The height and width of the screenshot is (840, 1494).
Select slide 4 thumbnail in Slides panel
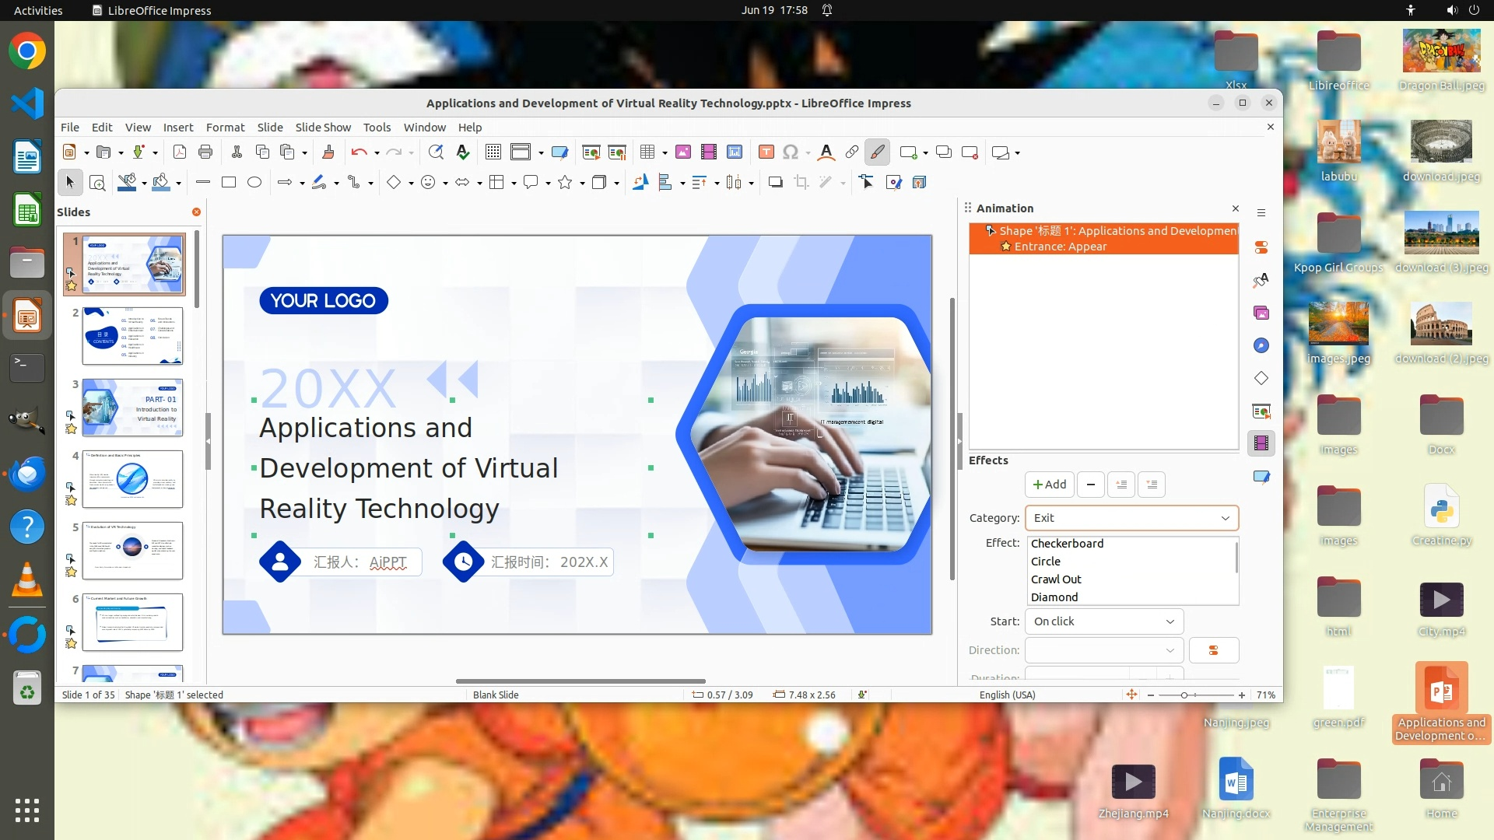coord(132,479)
